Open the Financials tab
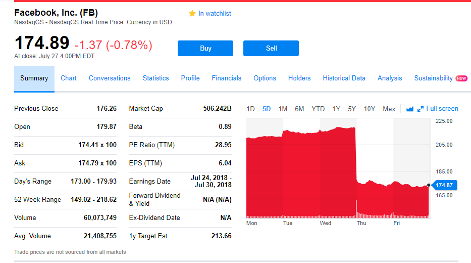471x263 pixels. [x=226, y=78]
